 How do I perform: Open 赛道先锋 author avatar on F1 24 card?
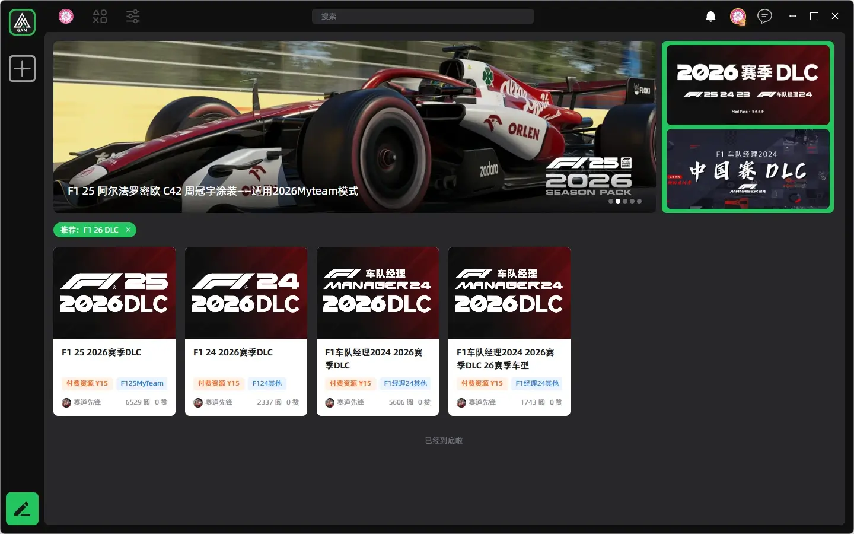pyautogui.click(x=198, y=403)
